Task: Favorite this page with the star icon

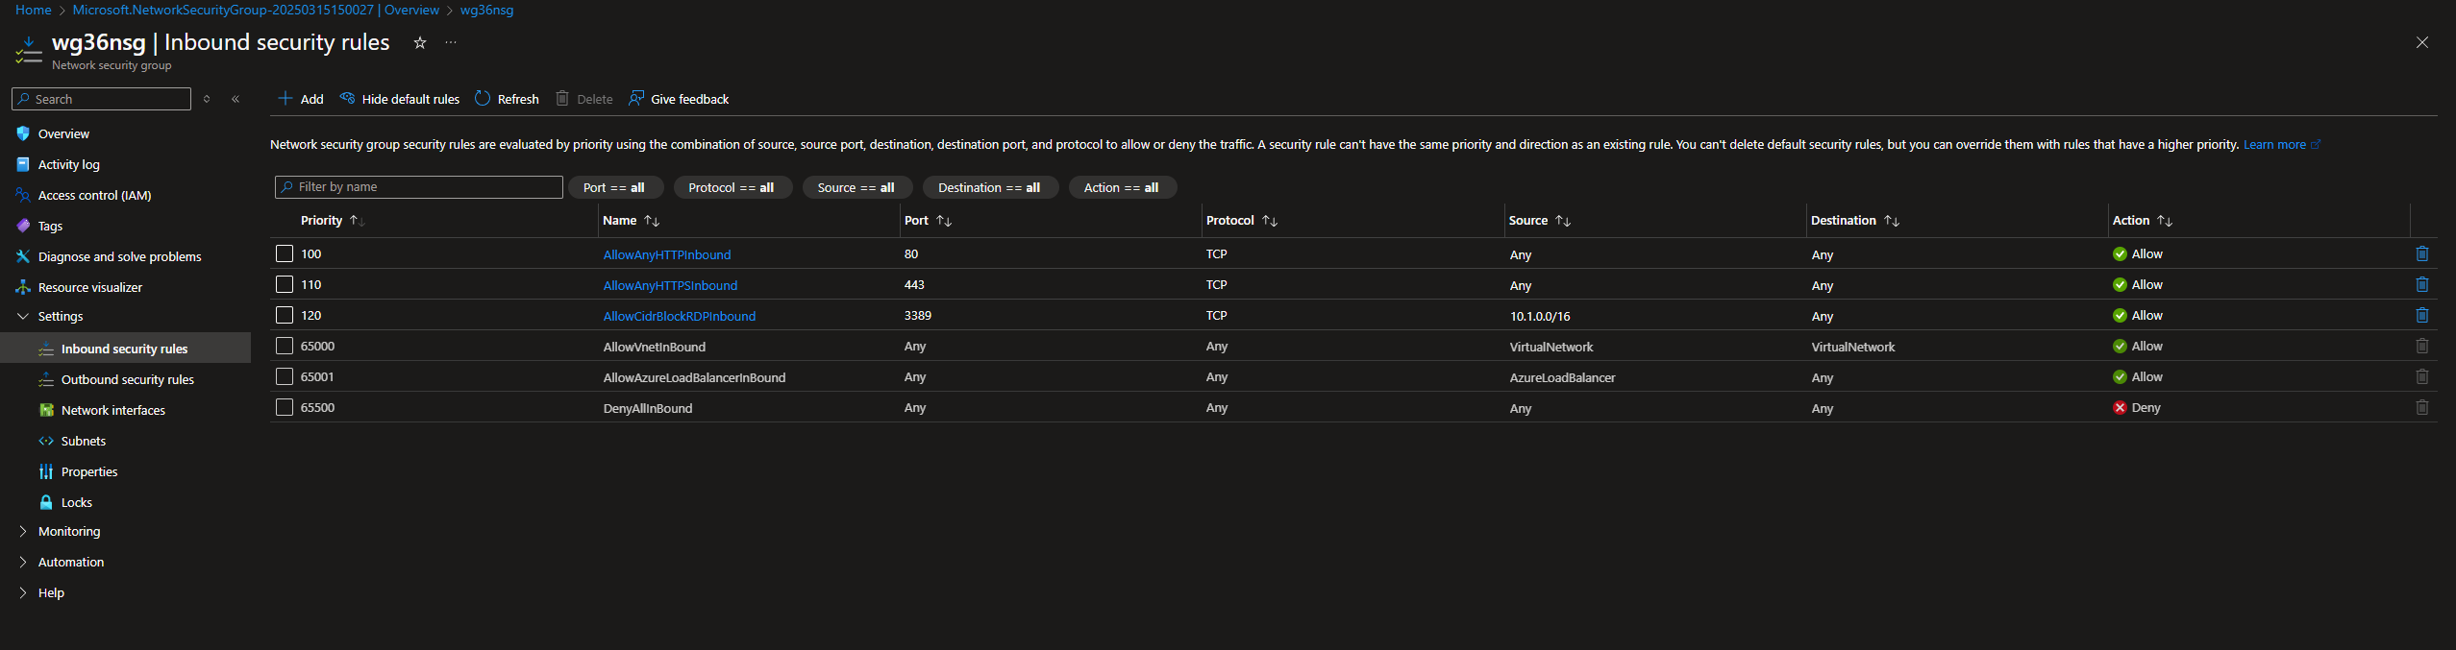Action: (419, 42)
